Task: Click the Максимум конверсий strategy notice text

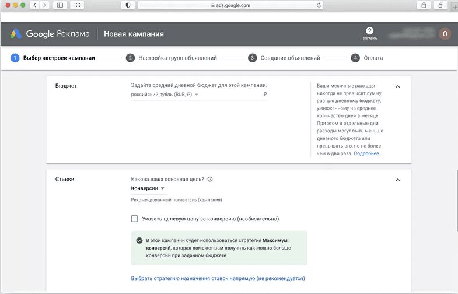Action: point(218,248)
